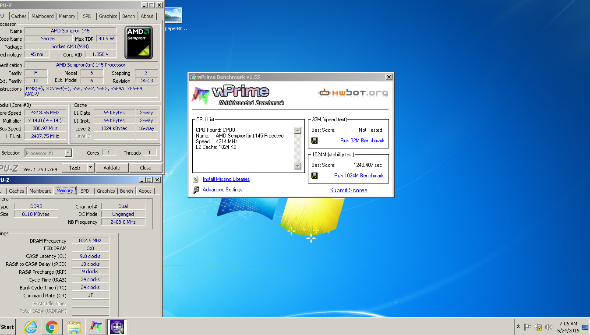Click the volume speaker tray icon
This screenshot has width=590, height=335.
coord(549,327)
